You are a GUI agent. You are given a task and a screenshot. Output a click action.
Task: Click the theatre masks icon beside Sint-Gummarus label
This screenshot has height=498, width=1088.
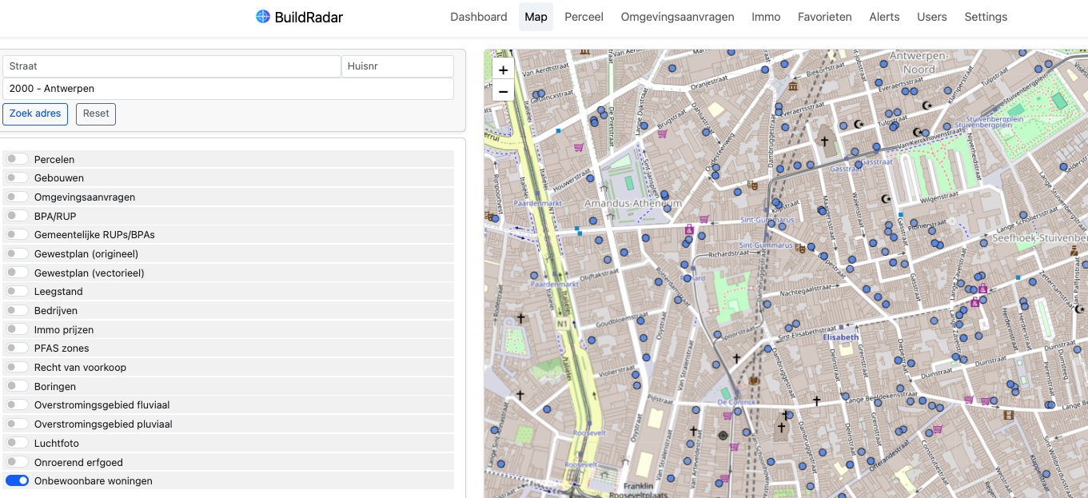(800, 248)
